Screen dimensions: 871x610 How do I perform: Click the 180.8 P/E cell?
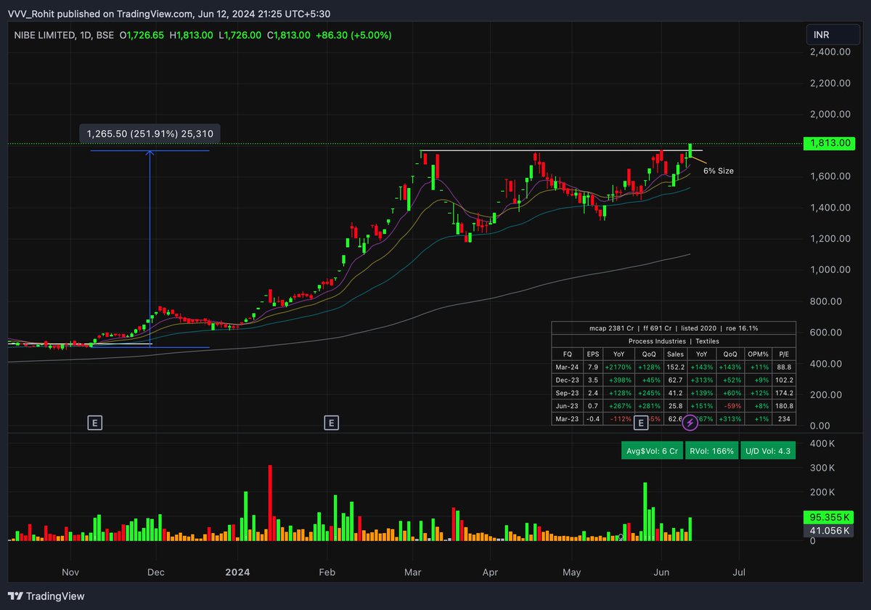(x=784, y=406)
